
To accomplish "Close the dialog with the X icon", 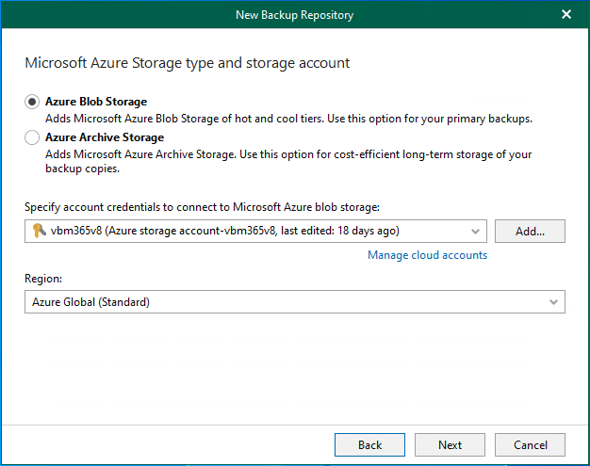I will click(566, 14).
